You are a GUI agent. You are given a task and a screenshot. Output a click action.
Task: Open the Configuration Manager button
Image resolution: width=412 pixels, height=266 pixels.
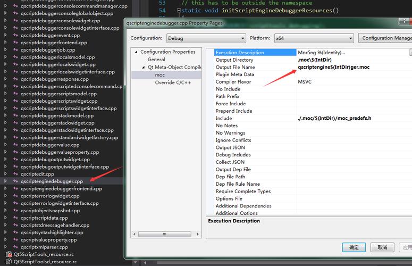385,38
